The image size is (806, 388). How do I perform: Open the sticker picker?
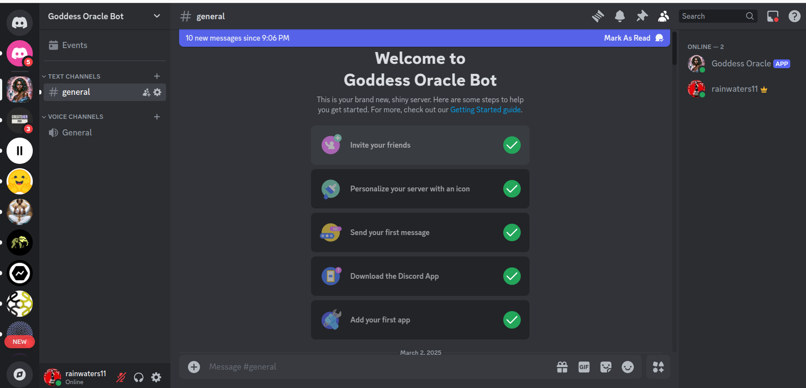coord(606,367)
